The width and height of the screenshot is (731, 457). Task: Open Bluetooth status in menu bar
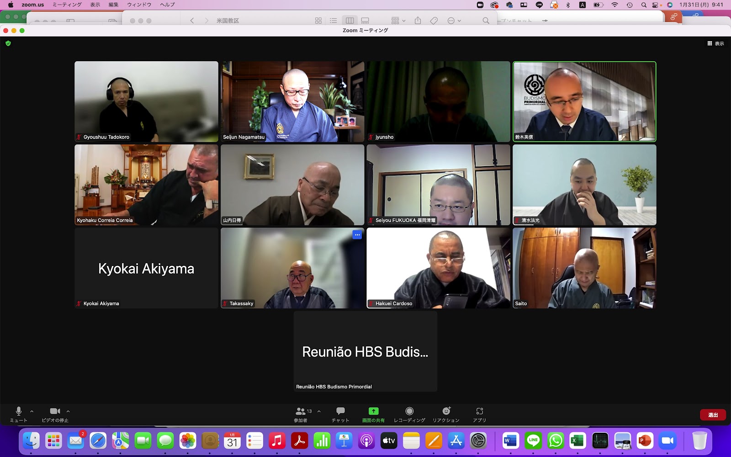pyautogui.click(x=568, y=5)
